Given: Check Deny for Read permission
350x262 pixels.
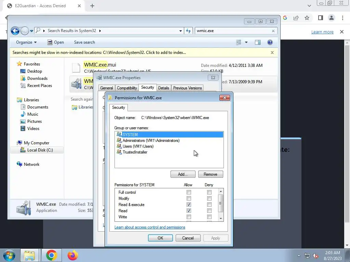Looking at the screenshot, I should pyautogui.click(x=209, y=210).
